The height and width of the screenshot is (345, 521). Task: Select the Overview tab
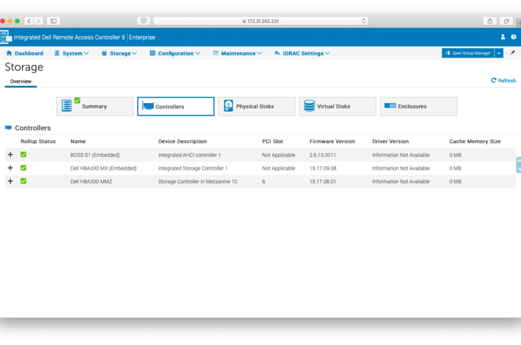coord(21,82)
